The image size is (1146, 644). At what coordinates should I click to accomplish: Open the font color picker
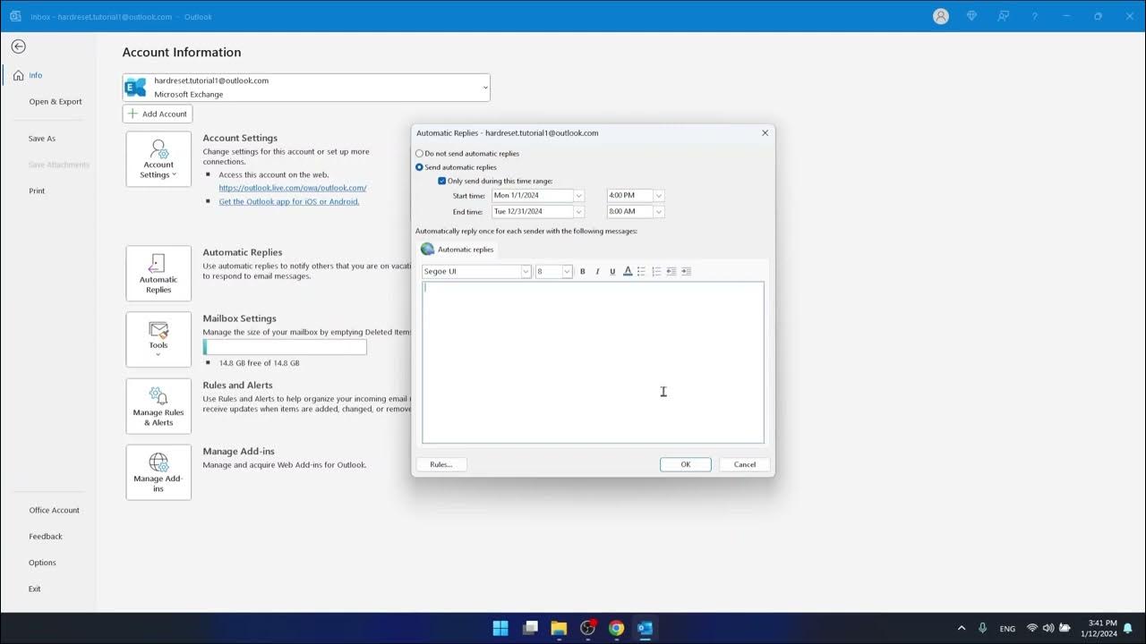[628, 271]
